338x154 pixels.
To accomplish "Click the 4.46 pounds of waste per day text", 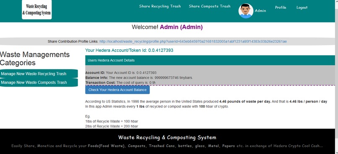I will click(x=245, y=102).
